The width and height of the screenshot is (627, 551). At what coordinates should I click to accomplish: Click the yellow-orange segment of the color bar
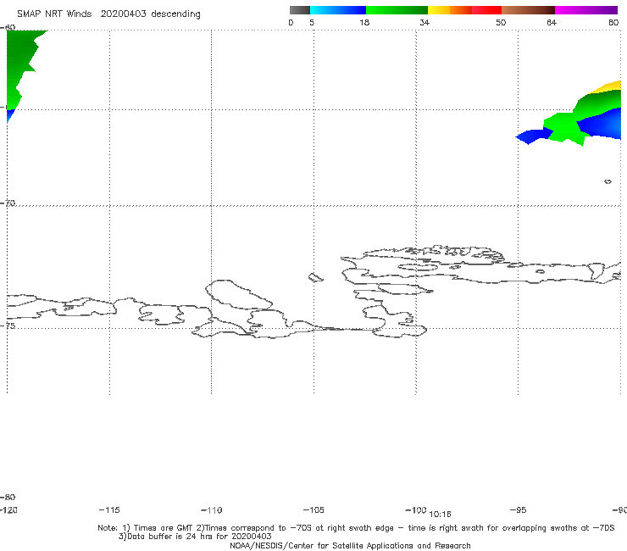pos(449,10)
